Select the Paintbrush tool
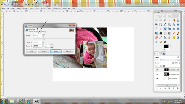This screenshot has height=104, width=185. (178, 33)
